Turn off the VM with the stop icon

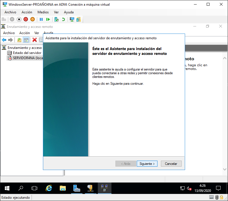pos(19,19)
